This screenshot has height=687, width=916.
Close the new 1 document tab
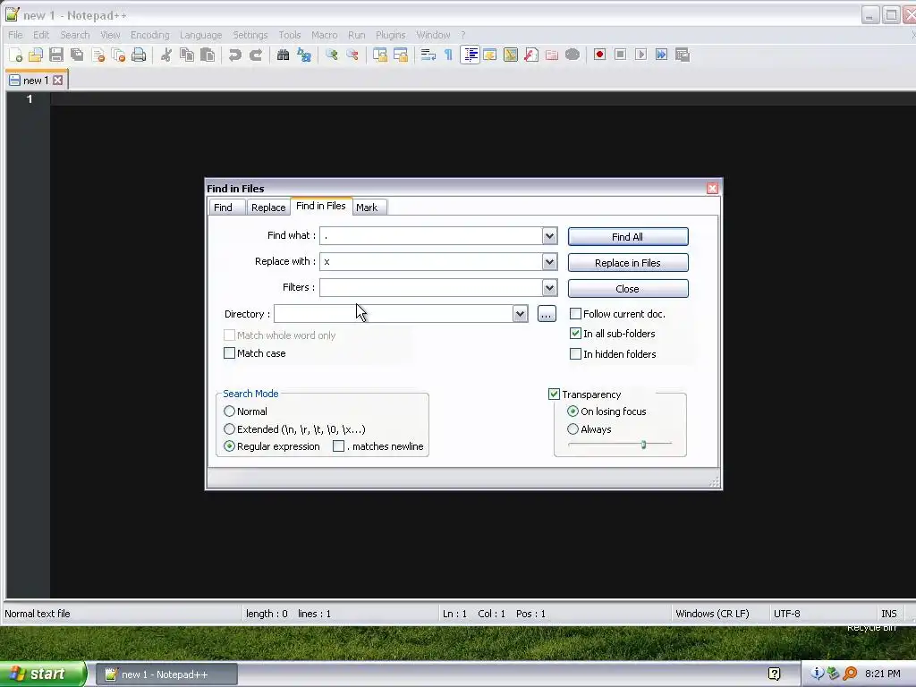[58, 80]
